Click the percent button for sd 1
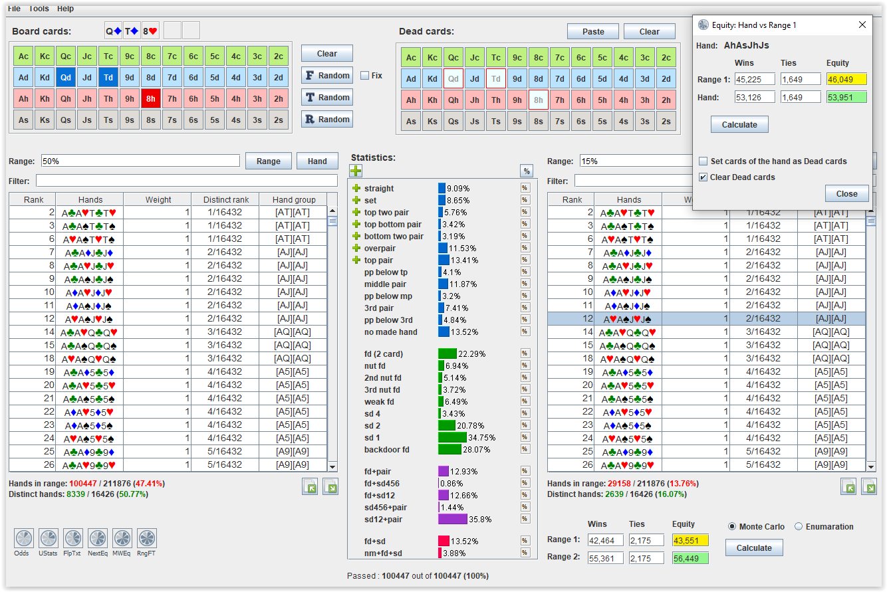The image size is (887, 592). click(525, 438)
